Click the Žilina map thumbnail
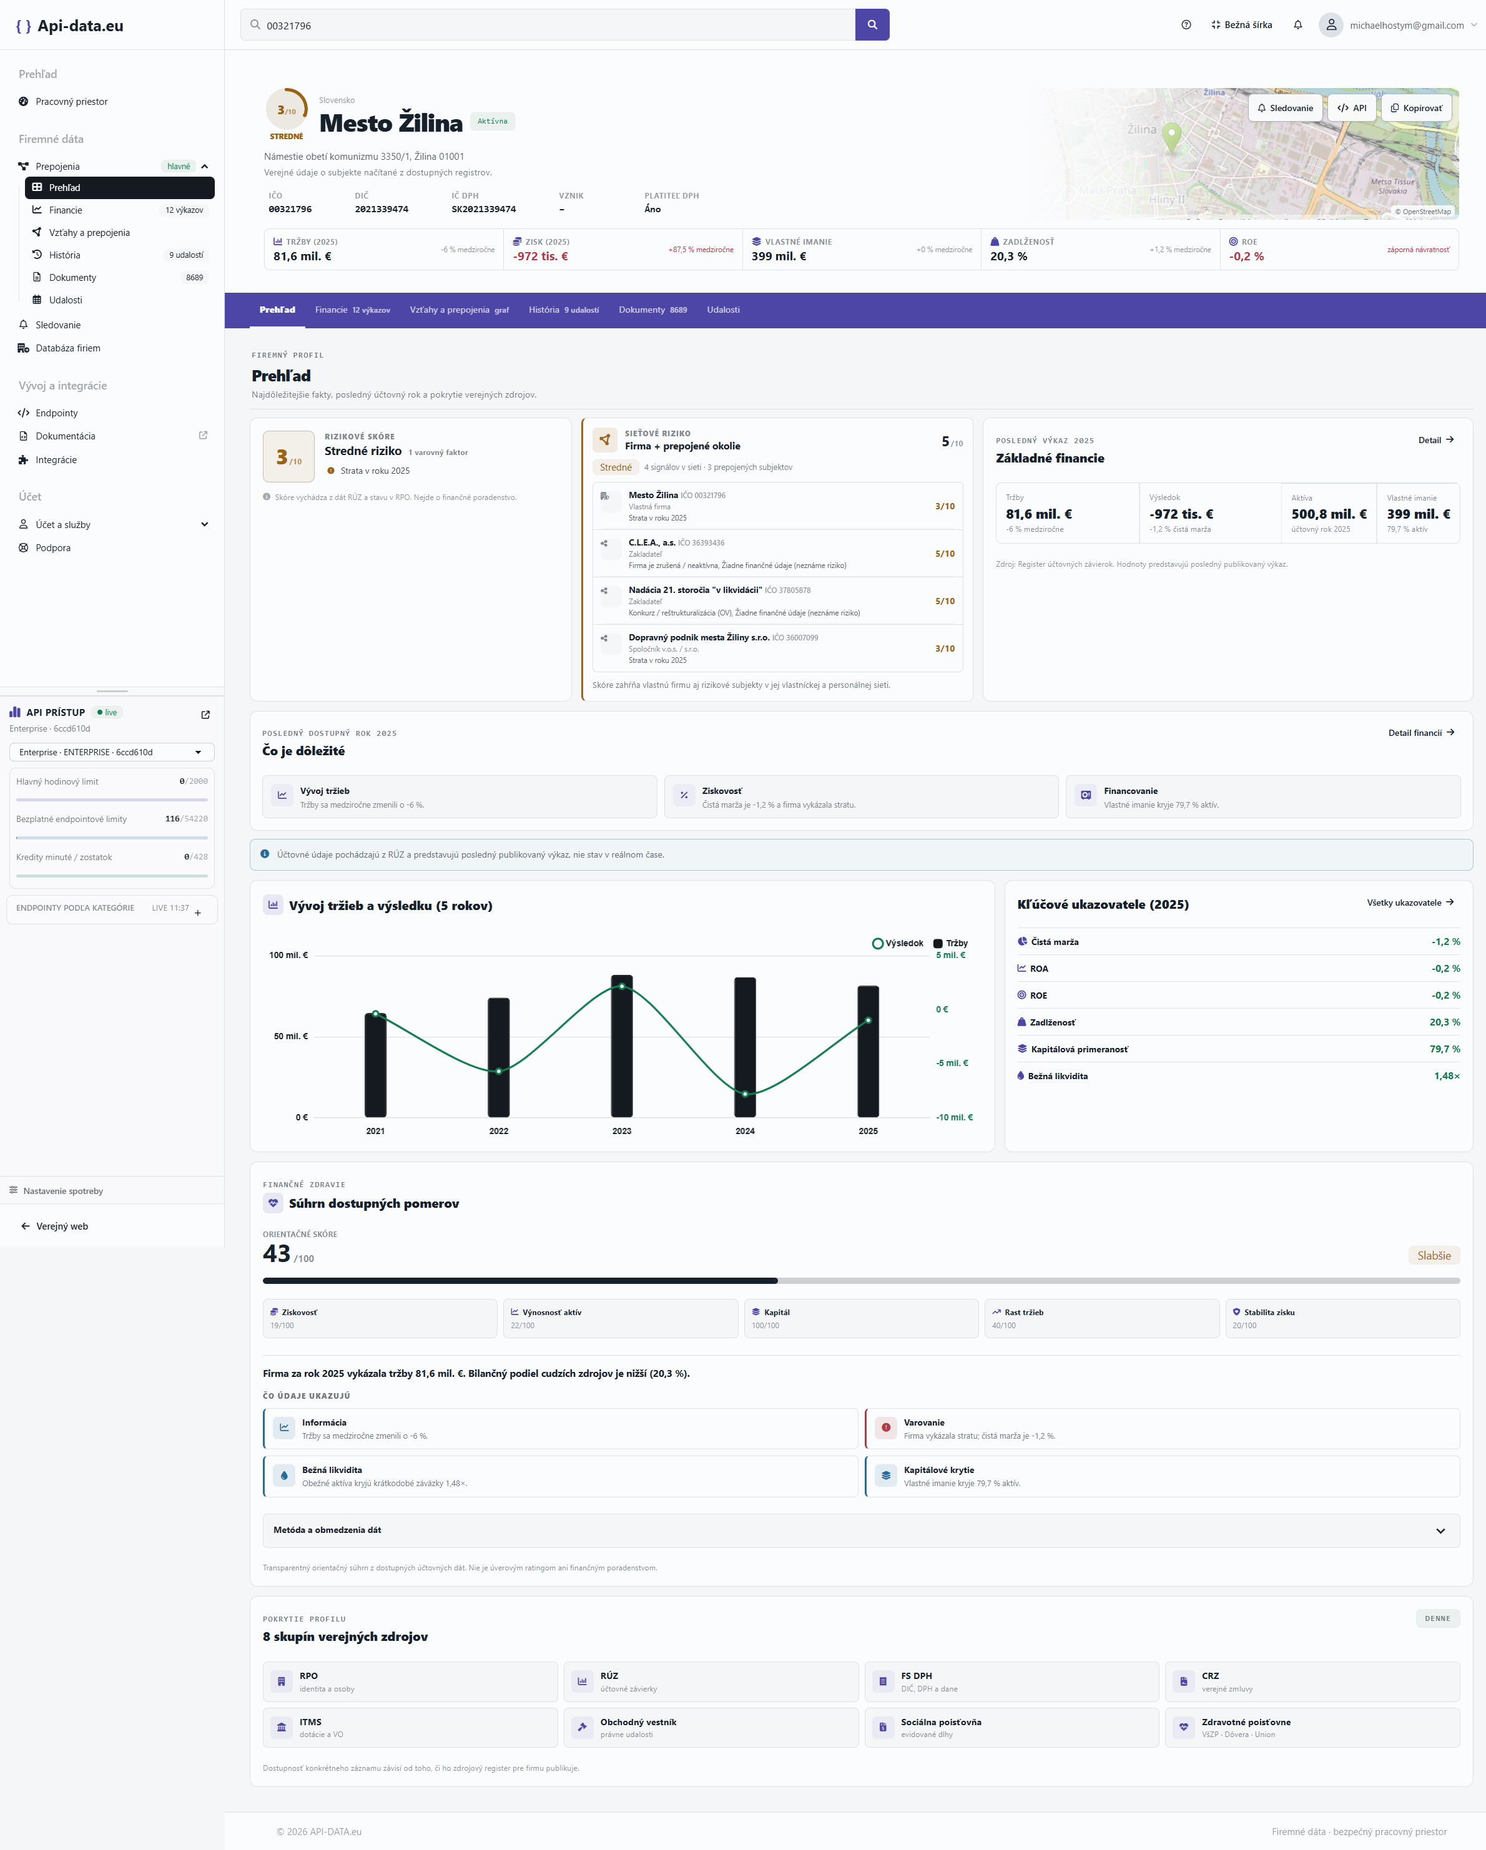Image resolution: width=1486 pixels, height=1850 pixels. [x=1244, y=154]
